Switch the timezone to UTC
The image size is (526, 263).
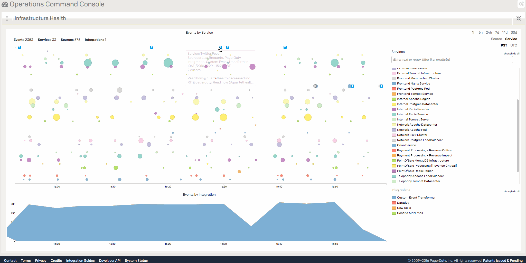click(x=513, y=45)
